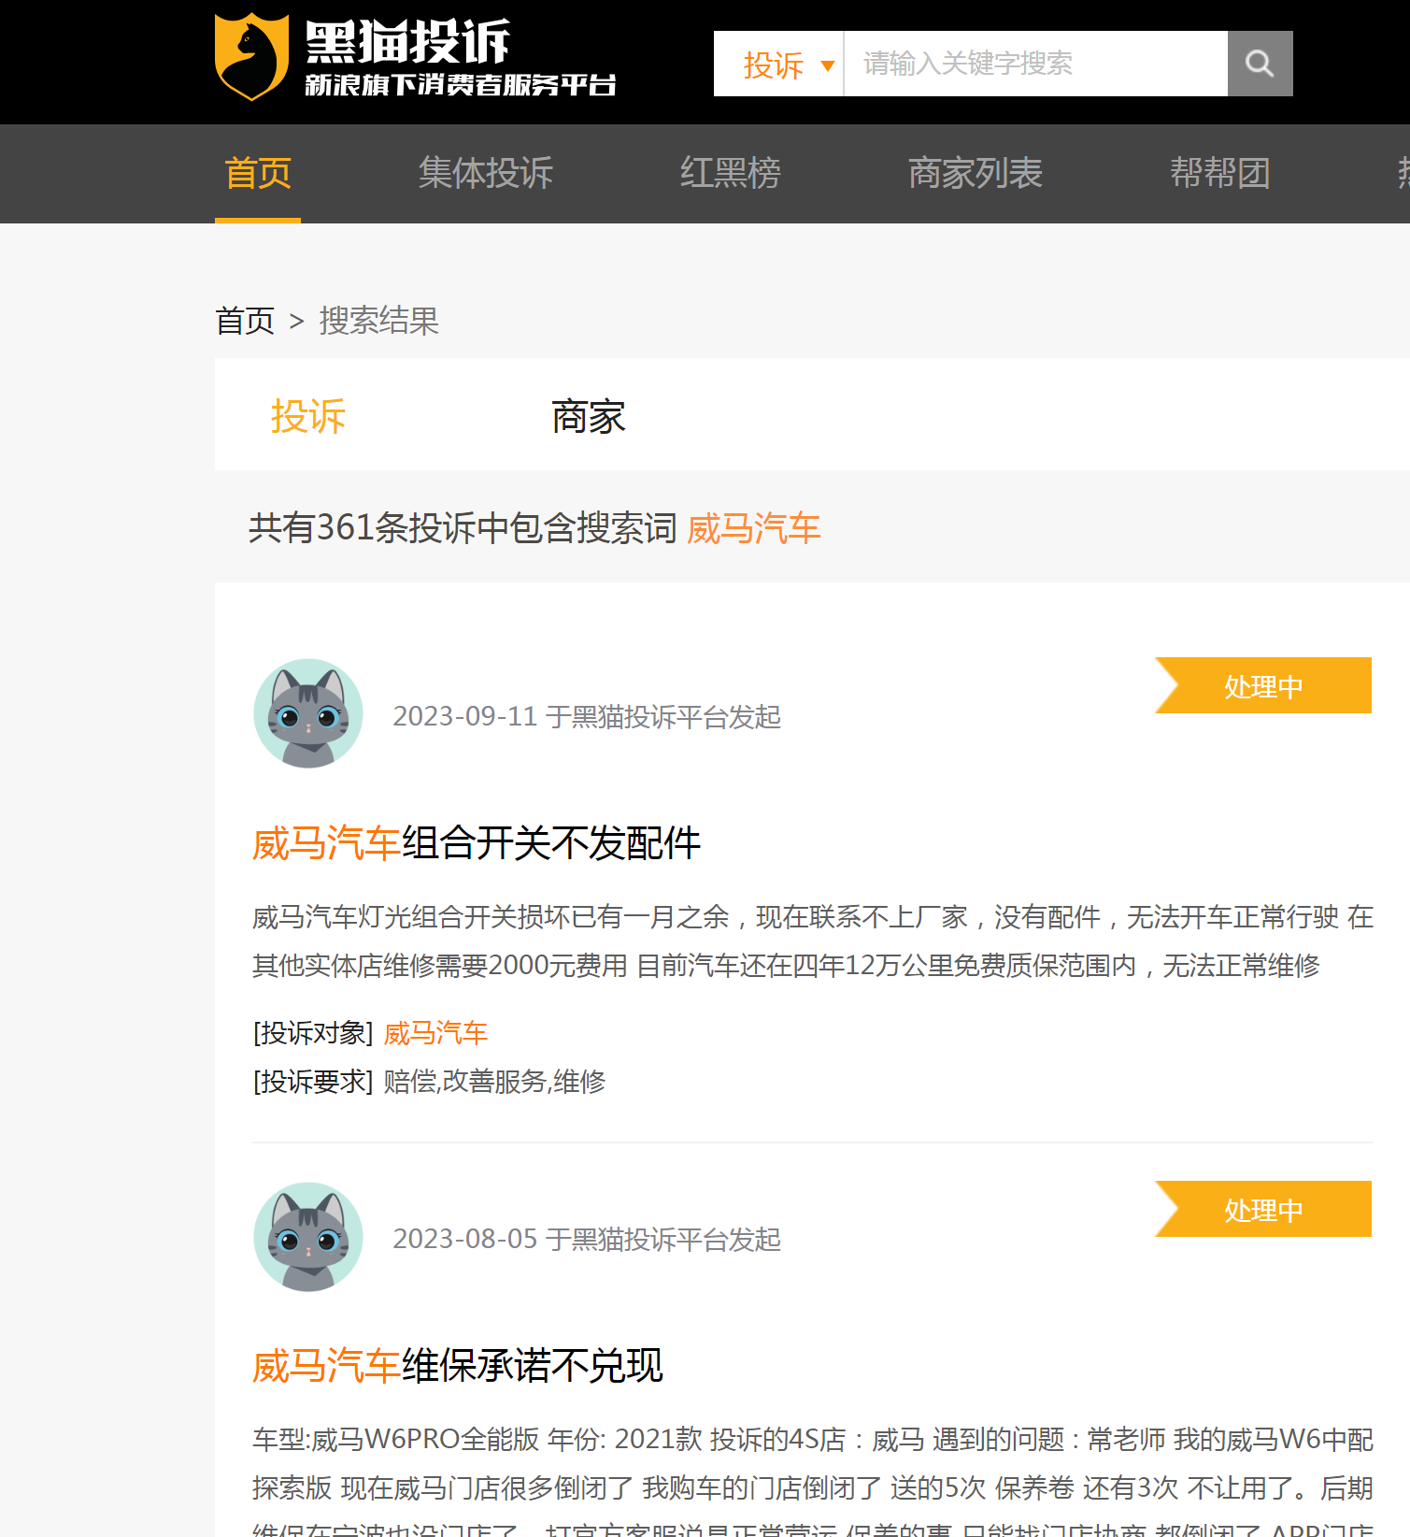
Task: Click the cat avatar of the 2023-09-11 complaint
Action: pyautogui.click(x=308, y=713)
